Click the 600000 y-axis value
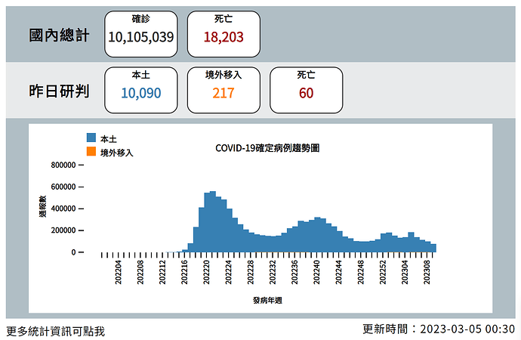This screenshot has height=340, width=521. 63,187
